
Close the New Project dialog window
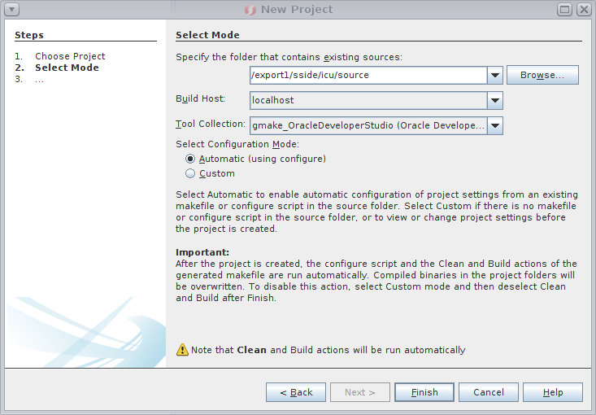coord(584,10)
